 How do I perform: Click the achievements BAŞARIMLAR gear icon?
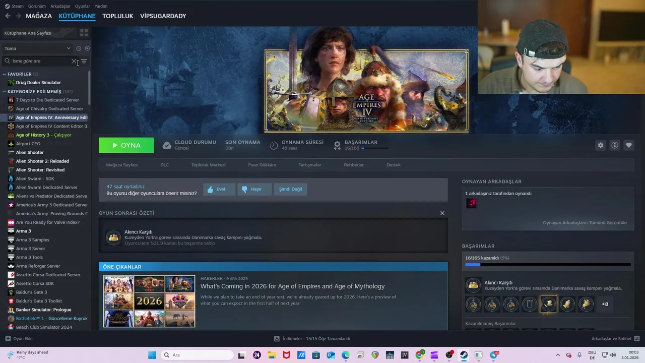pyautogui.click(x=337, y=145)
